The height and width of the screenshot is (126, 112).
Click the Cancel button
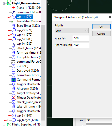tap(101, 34)
